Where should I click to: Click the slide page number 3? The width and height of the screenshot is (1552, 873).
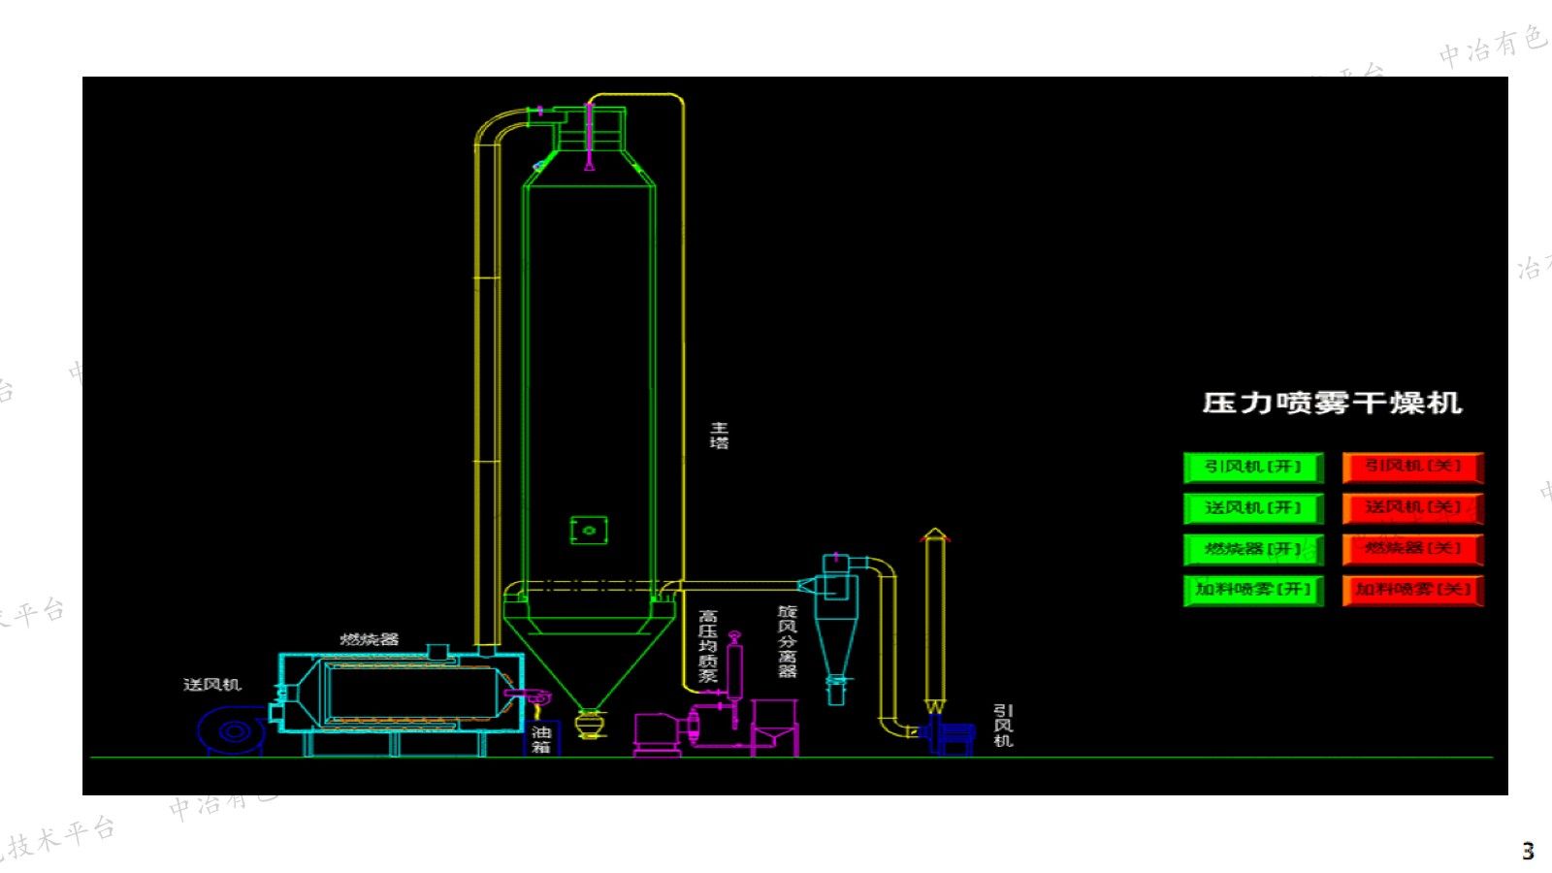[1528, 851]
